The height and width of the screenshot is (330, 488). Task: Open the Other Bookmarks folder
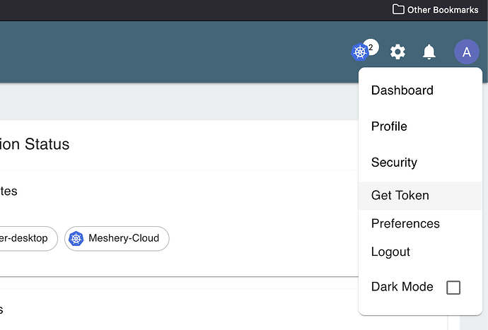tap(435, 10)
